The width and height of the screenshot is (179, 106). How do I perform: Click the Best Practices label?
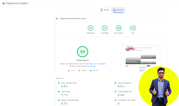tap(119, 33)
